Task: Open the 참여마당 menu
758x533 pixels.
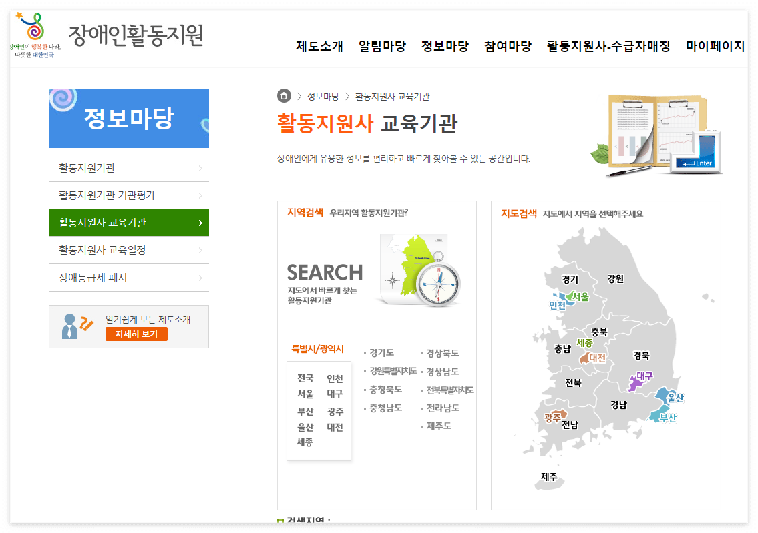Action: point(508,47)
